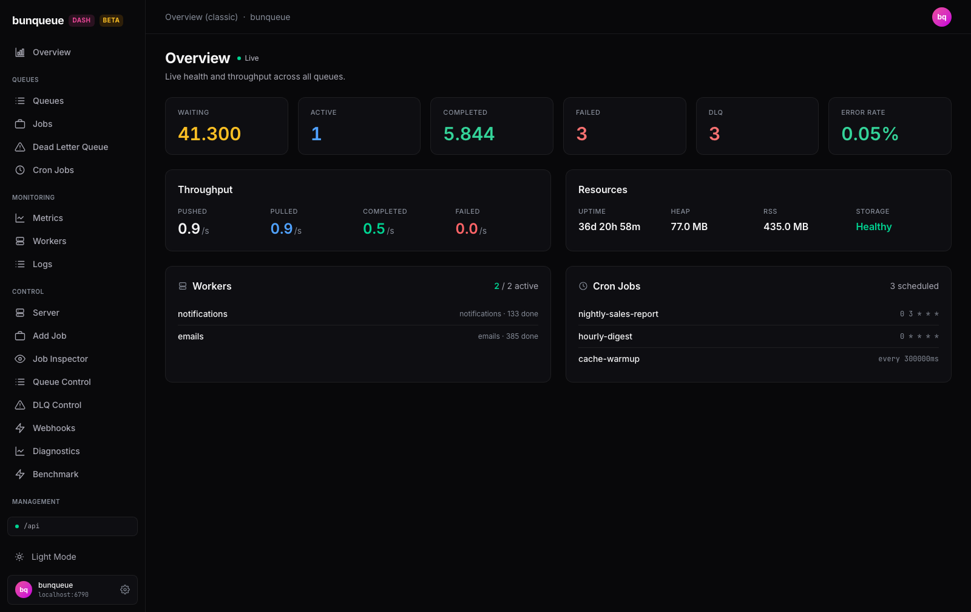Image resolution: width=971 pixels, height=612 pixels.
Task: Open the nightly-sales-report cron job
Action: coord(758,314)
